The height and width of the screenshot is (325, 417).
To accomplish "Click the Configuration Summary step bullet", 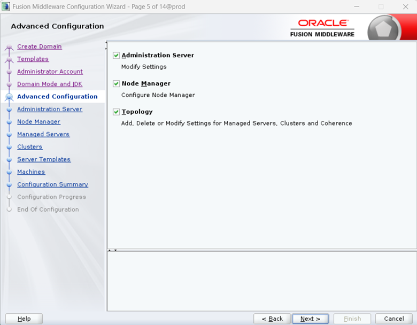I will tap(9, 184).
